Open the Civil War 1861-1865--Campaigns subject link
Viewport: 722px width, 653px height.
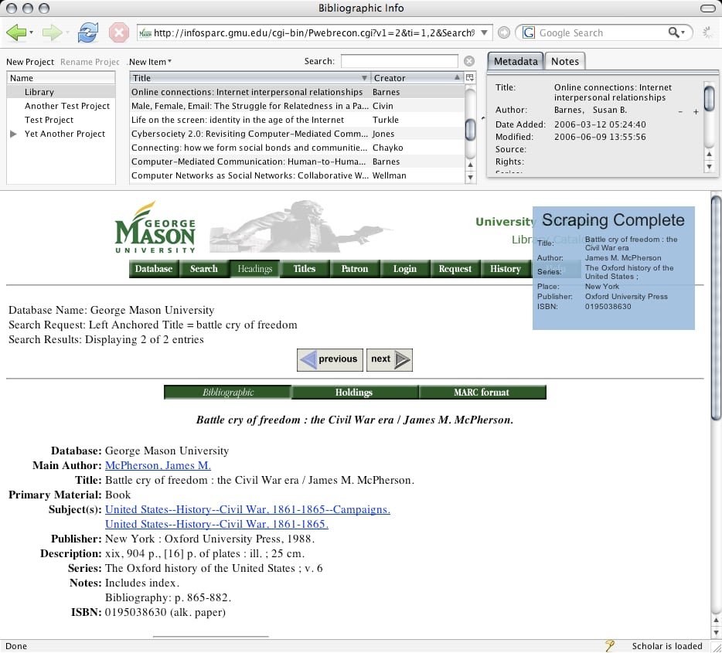point(247,509)
